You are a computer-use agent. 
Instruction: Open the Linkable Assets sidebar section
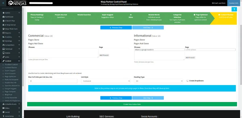click(11, 104)
